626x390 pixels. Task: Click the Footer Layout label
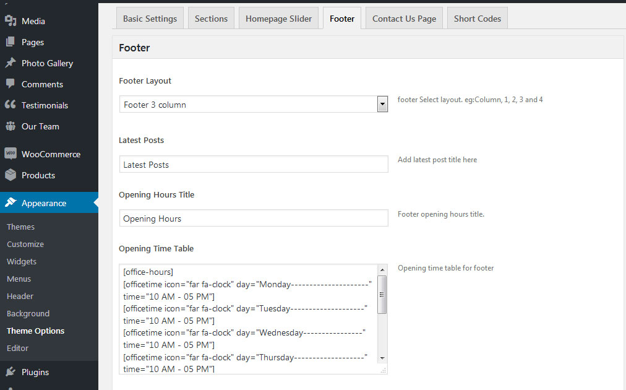[145, 81]
